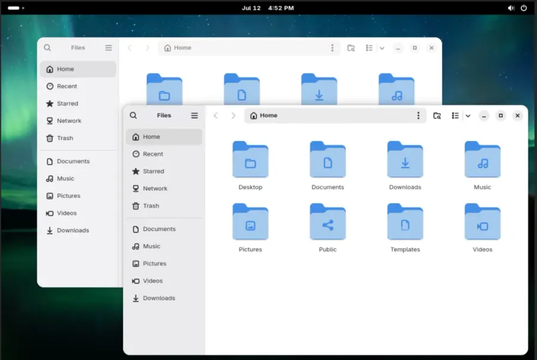Image resolution: width=537 pixels, height=360 pixels.
Task: Select Recent in back window sidebar
Action: [x=78, y=86]
